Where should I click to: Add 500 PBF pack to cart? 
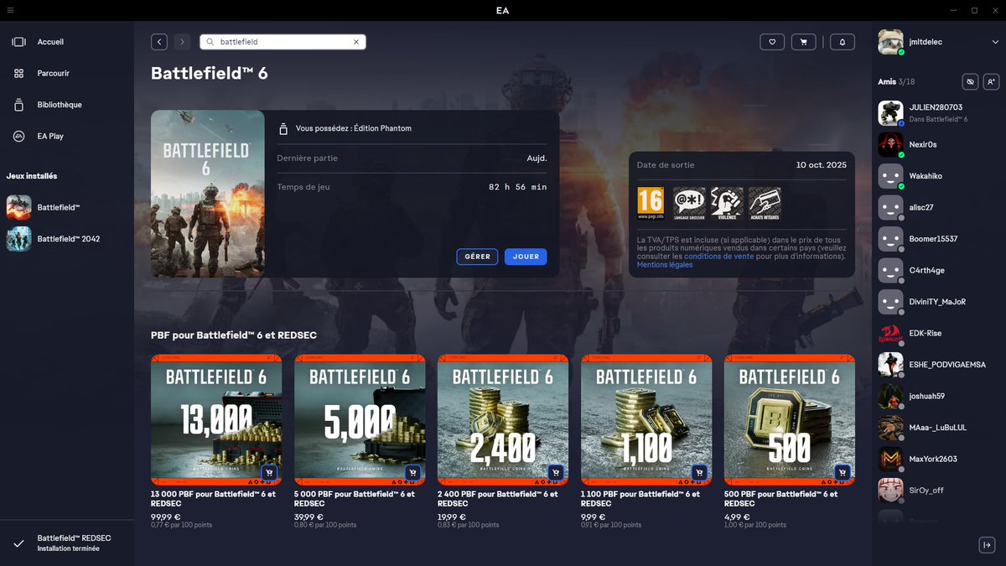pyautogui.click(x=843, y=473)
